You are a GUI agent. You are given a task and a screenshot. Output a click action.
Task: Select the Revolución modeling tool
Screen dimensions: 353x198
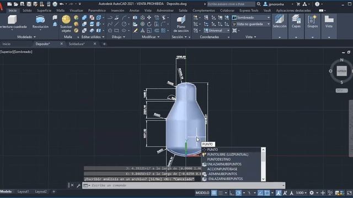point(40,22)
